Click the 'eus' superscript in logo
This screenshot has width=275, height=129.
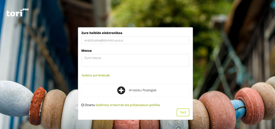(x=26, y=10)
